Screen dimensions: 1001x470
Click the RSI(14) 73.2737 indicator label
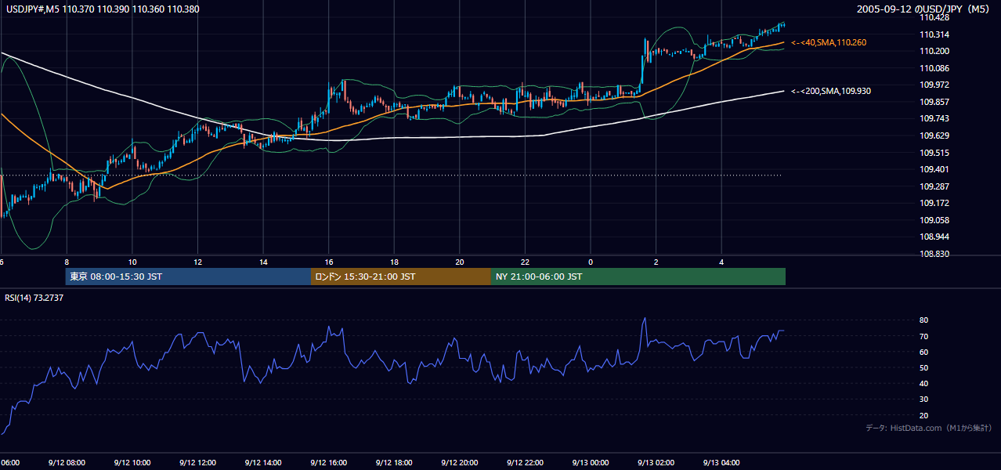[34, 298]
